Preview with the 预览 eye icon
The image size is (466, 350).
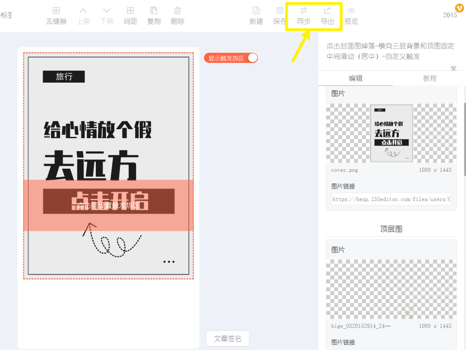point(351,16)
